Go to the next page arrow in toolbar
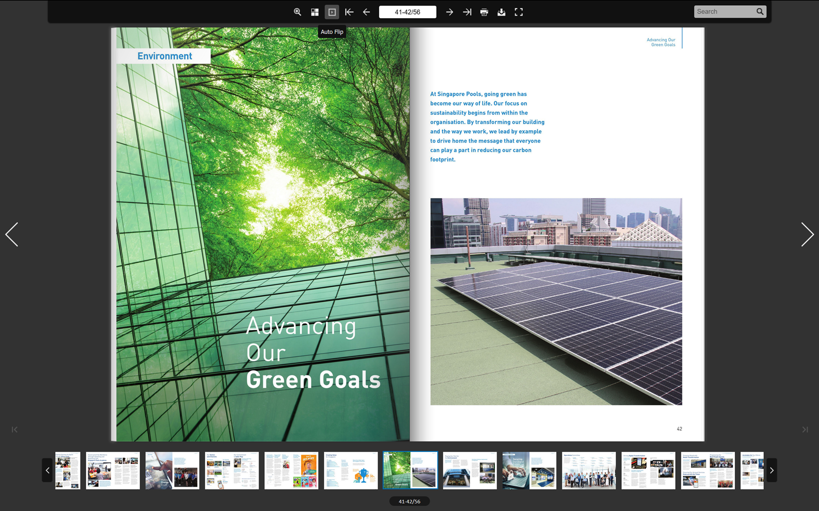819x511 pixels. pos(450,12)
